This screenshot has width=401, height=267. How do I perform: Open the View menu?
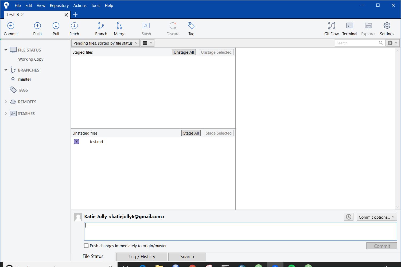click(41, 5)
